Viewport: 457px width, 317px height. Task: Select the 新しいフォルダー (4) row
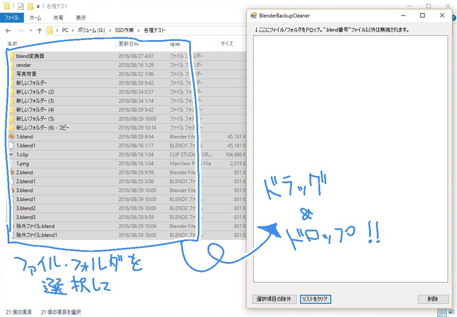click(x=127, y=110)
